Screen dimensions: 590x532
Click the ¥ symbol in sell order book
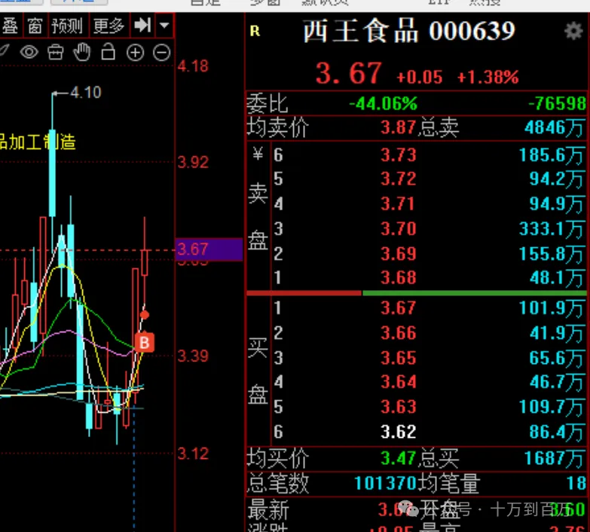(258, 154)
